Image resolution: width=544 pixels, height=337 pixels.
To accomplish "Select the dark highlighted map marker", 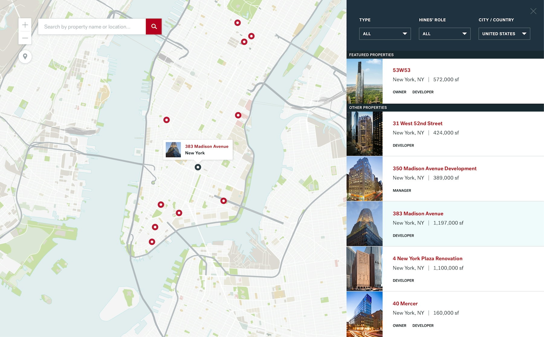I will (198, 167).
